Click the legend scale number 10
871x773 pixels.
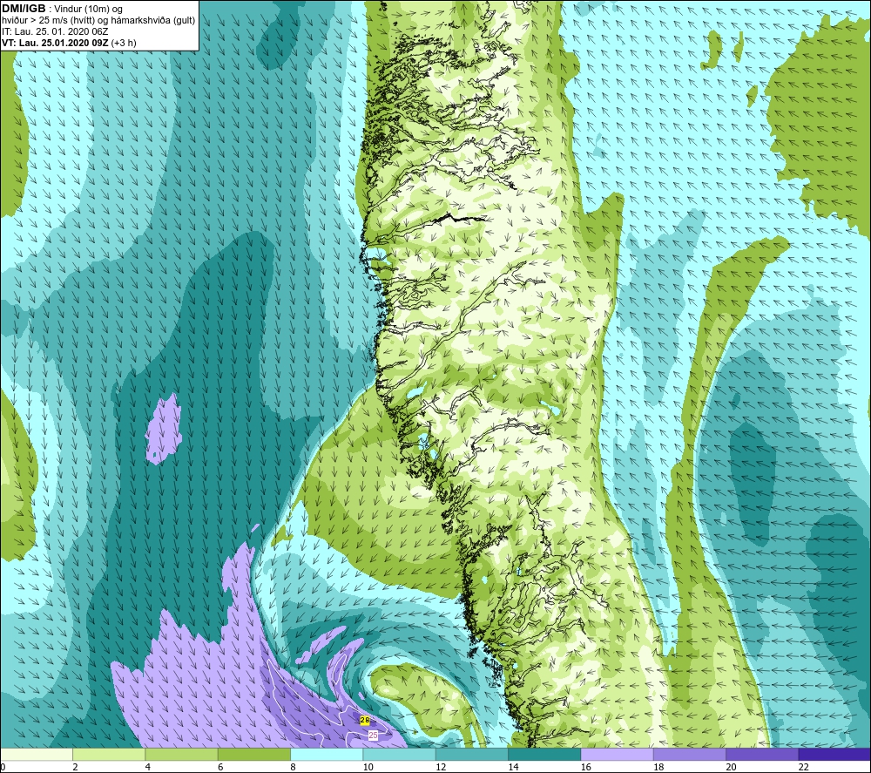tap(368, 767)
